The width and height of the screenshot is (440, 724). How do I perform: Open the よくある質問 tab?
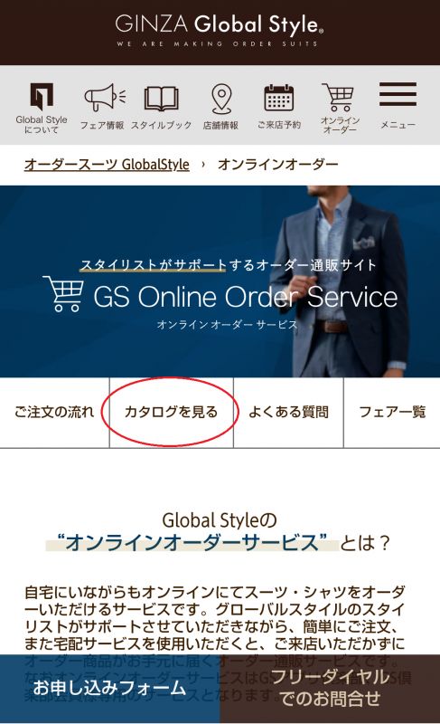tap(288, 412)
